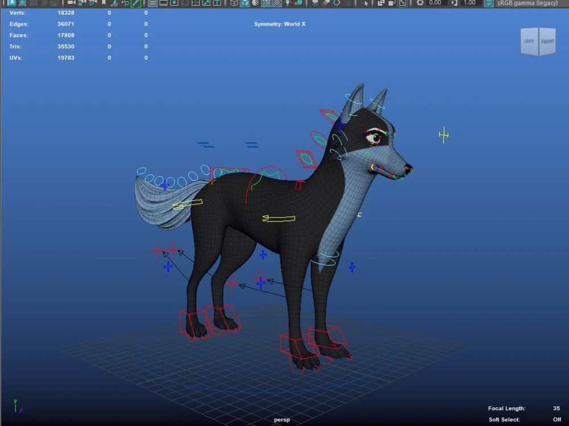The height and width of the screenshot is (426, 569).
Task: Toggle X-Ray Active Components icon
Action: click(x=391, y=2)
